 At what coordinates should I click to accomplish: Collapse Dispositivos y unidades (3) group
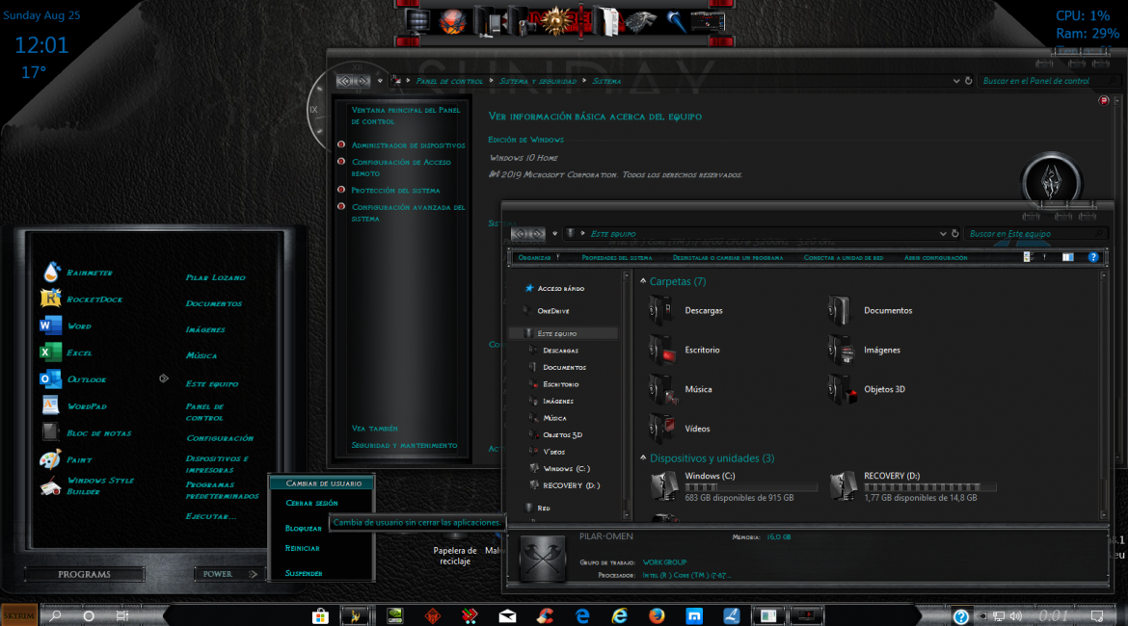click(x=643, y=457)
